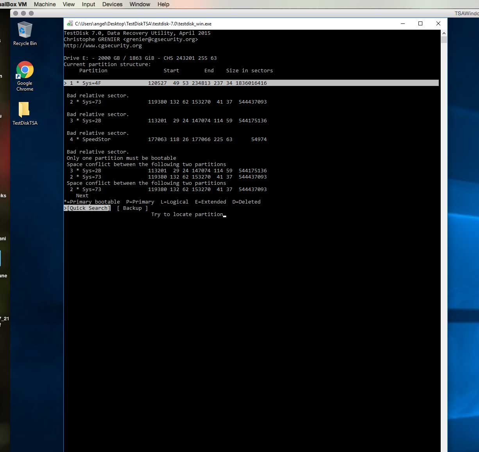Viewport: 479px width, 452px height.
Task: Click the yellow minimize button of the VM window
Action: 23,13
